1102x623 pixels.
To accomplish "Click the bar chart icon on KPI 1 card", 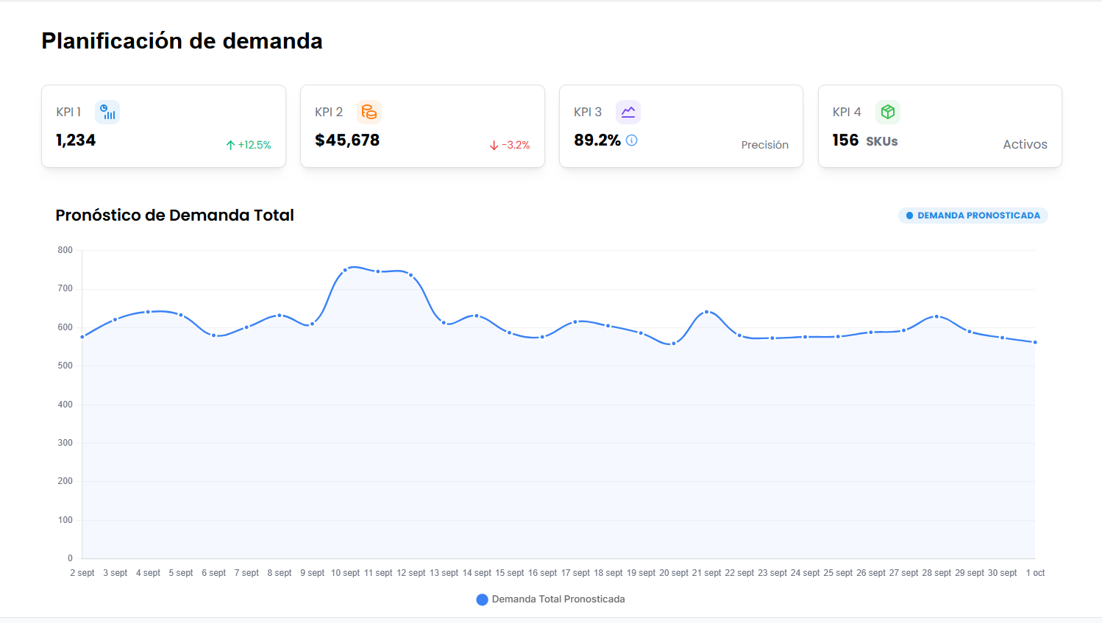I will 107,111.
